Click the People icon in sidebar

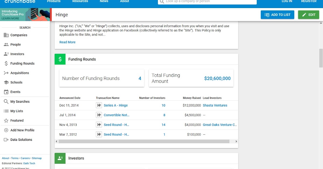point(6,45)
